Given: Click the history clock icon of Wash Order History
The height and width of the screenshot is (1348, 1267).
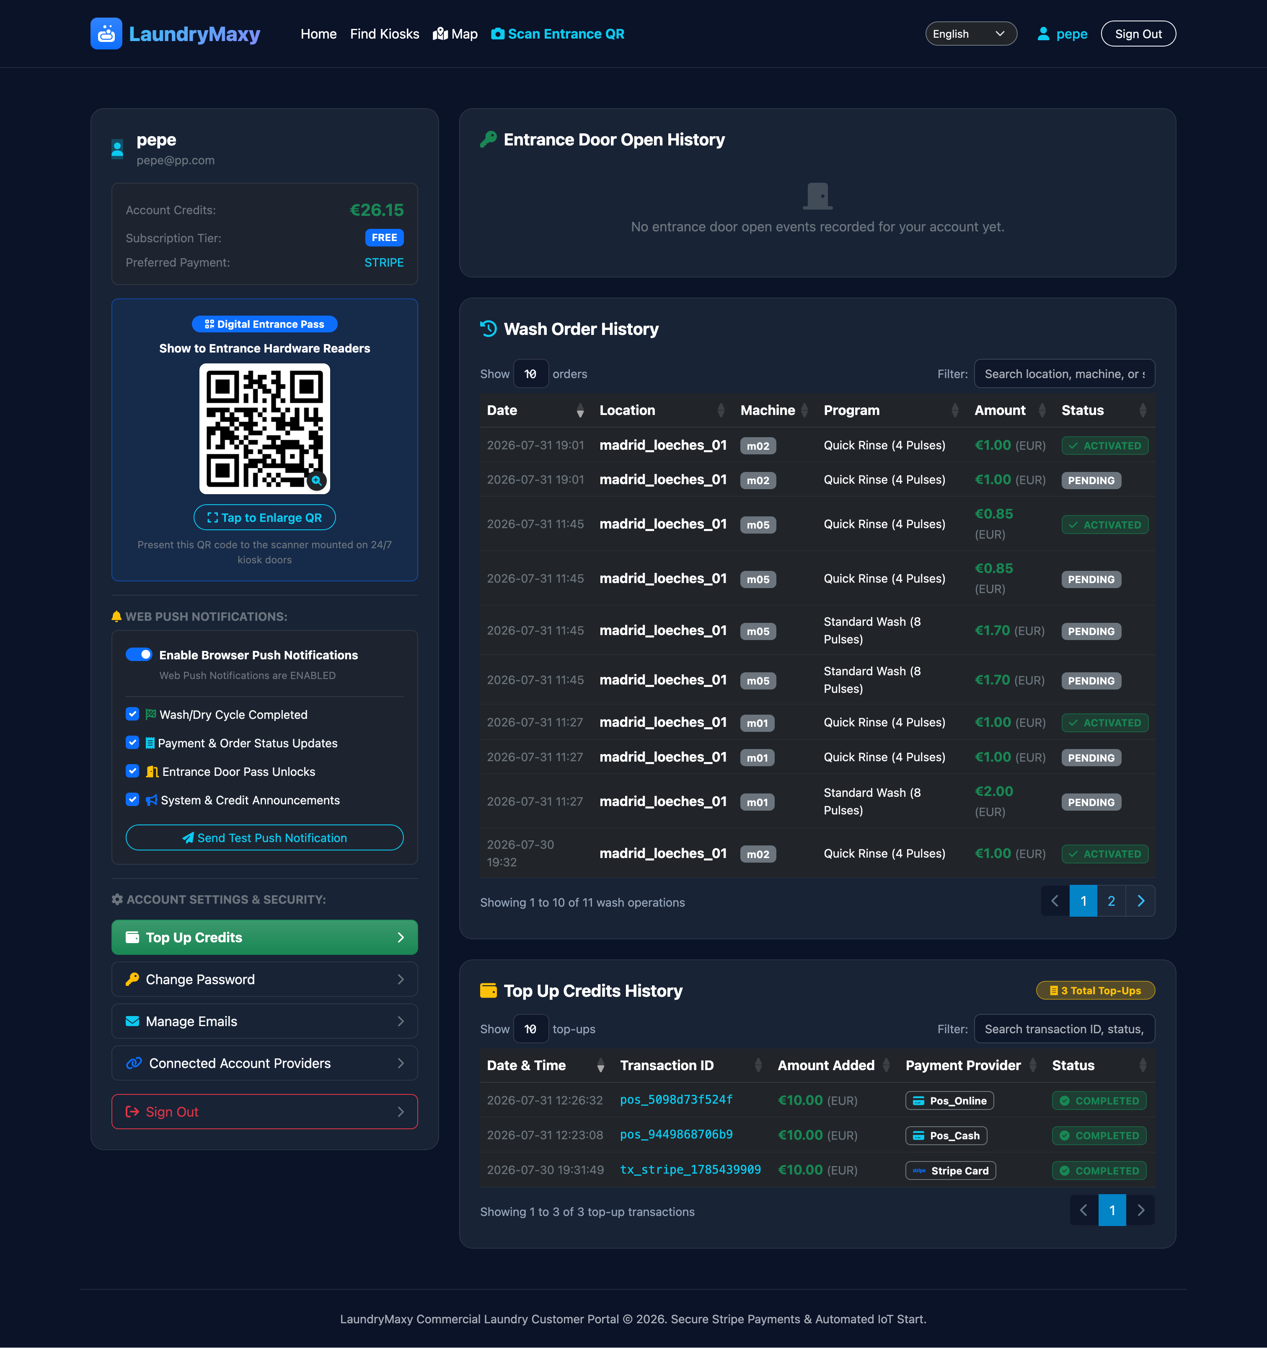Looking at the screenshot, I should click(488, 329).
